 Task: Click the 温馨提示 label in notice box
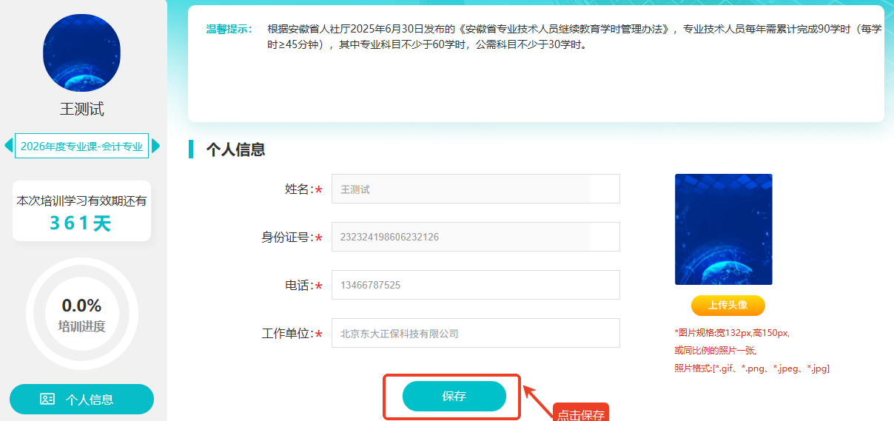coord(229,30)
